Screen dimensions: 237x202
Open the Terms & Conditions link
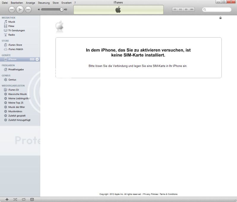point(168,194)
